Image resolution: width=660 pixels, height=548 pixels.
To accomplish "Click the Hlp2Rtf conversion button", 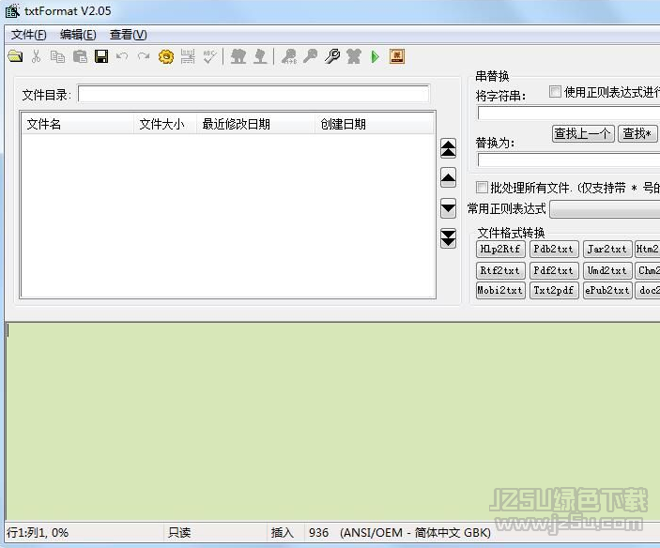I will coord(500,249).
